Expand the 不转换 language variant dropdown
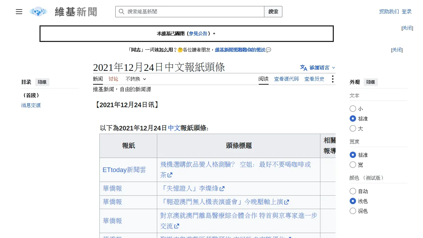Image resolution: width=423 pixels, height=238 pixels. tap(136, 79)
